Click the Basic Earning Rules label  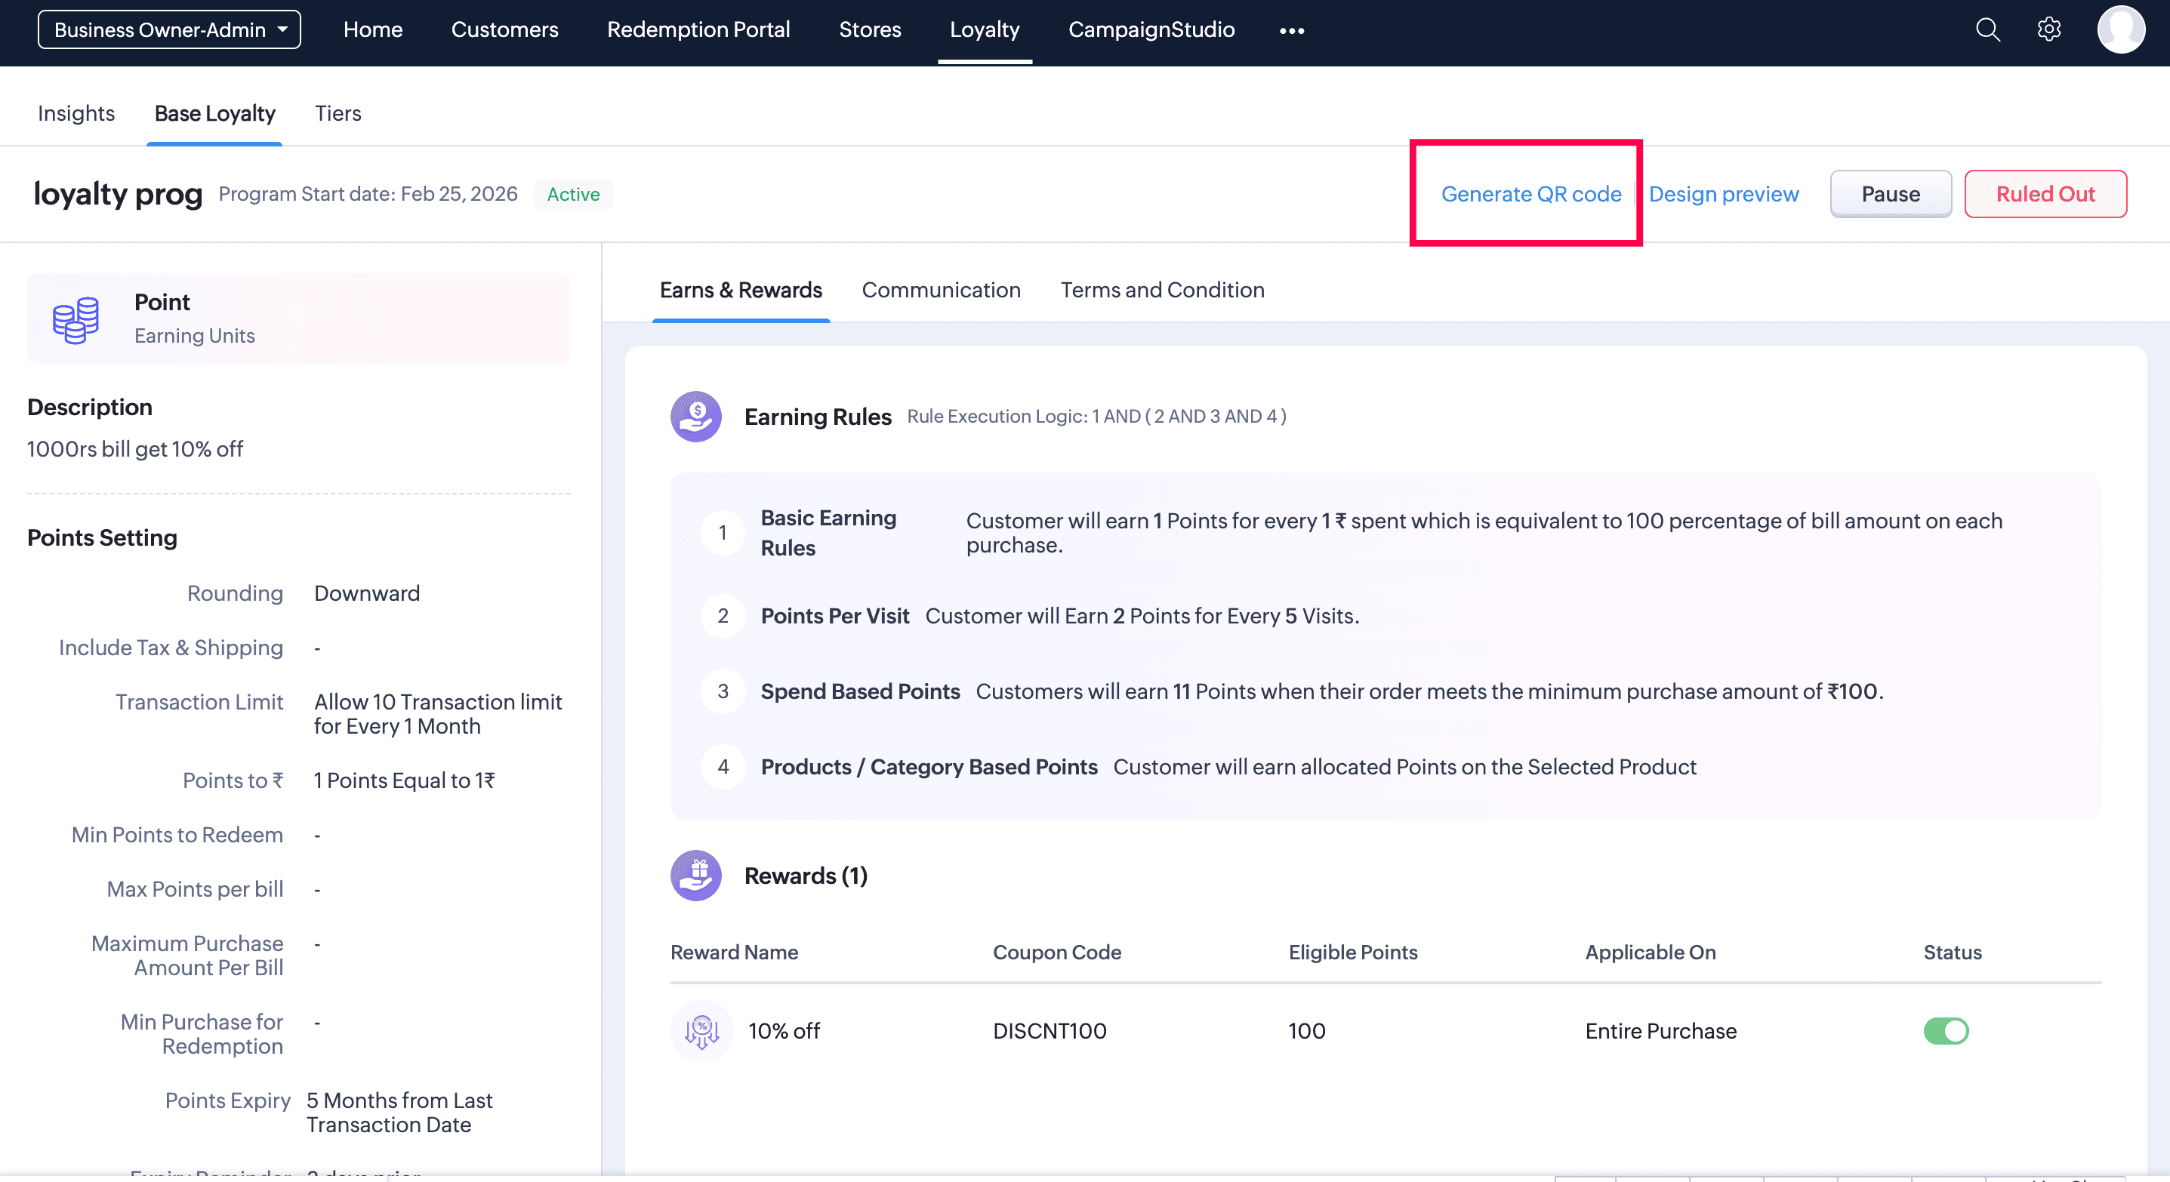[828, 533]
